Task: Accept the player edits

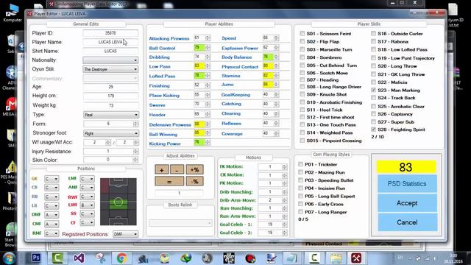Action: click(407, 203)
